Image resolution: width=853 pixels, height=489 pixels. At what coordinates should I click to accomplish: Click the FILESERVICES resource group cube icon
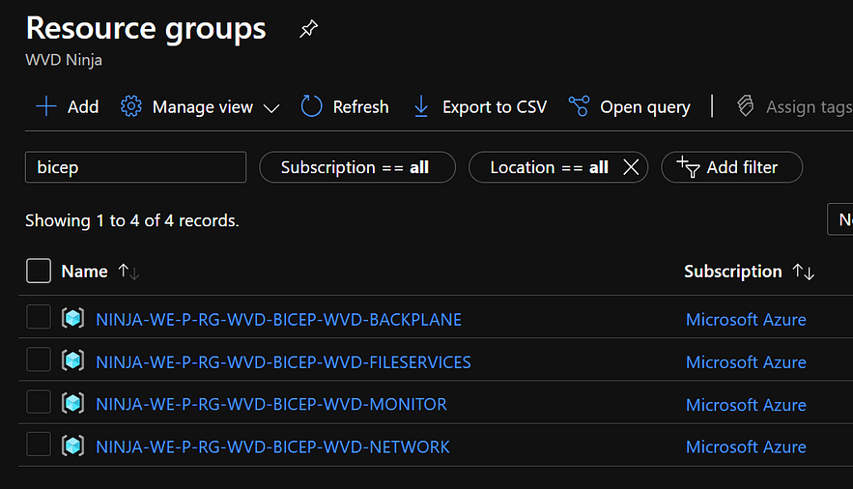[72, 360]
